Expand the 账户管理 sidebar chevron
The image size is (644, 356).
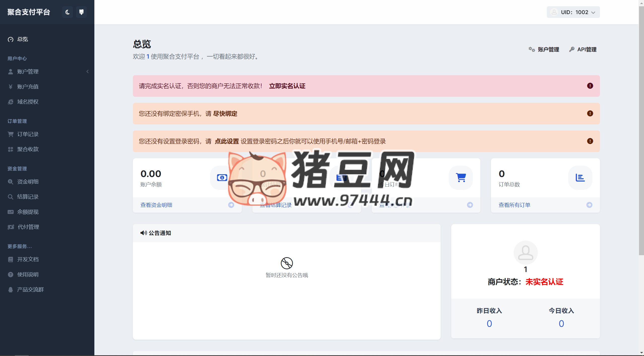[x=87, y=72]
